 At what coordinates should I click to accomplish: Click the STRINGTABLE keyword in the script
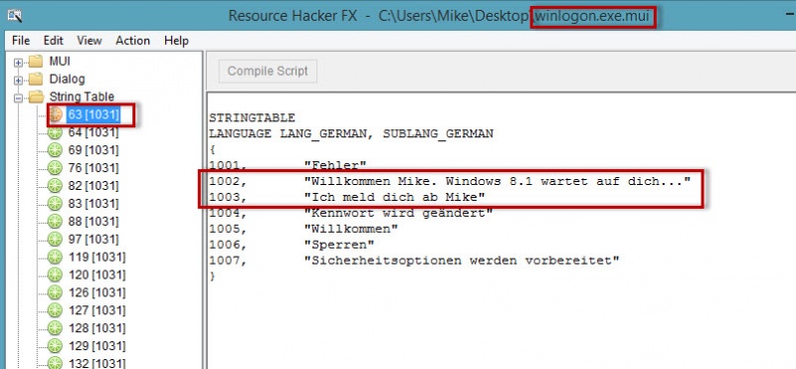pos(252,118)
